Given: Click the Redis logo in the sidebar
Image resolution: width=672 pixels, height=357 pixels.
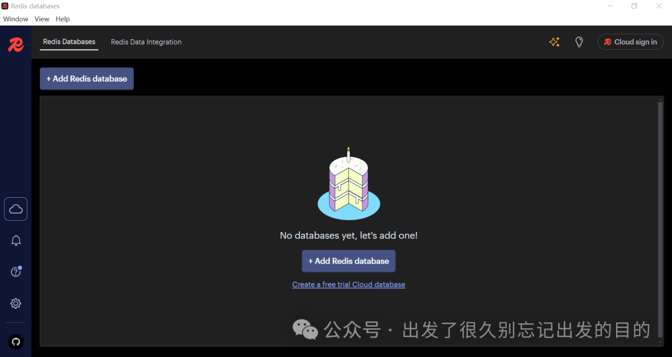Looking at the screenshot, I should tap(16, 45).
